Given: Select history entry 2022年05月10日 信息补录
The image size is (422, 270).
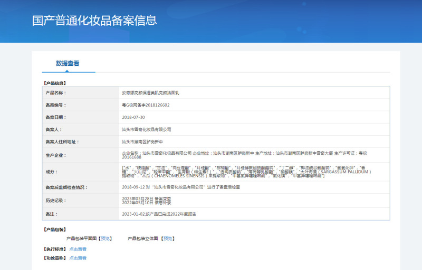Looking at the screenshot, I should (x=147, y=203).
